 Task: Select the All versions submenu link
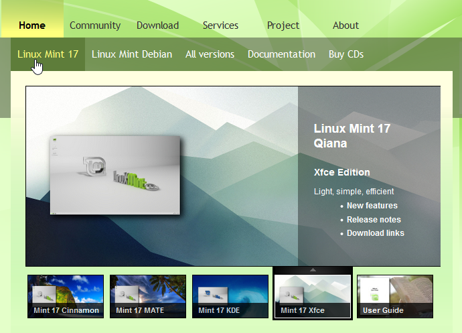tap(210, 54)
